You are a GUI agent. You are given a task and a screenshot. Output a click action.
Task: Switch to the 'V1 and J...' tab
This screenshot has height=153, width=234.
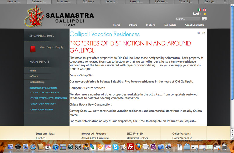pyautogui.click(x=186, y=1)
